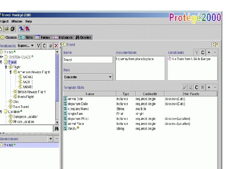Click the small C button at top right of Travel form

coord(213,44)
